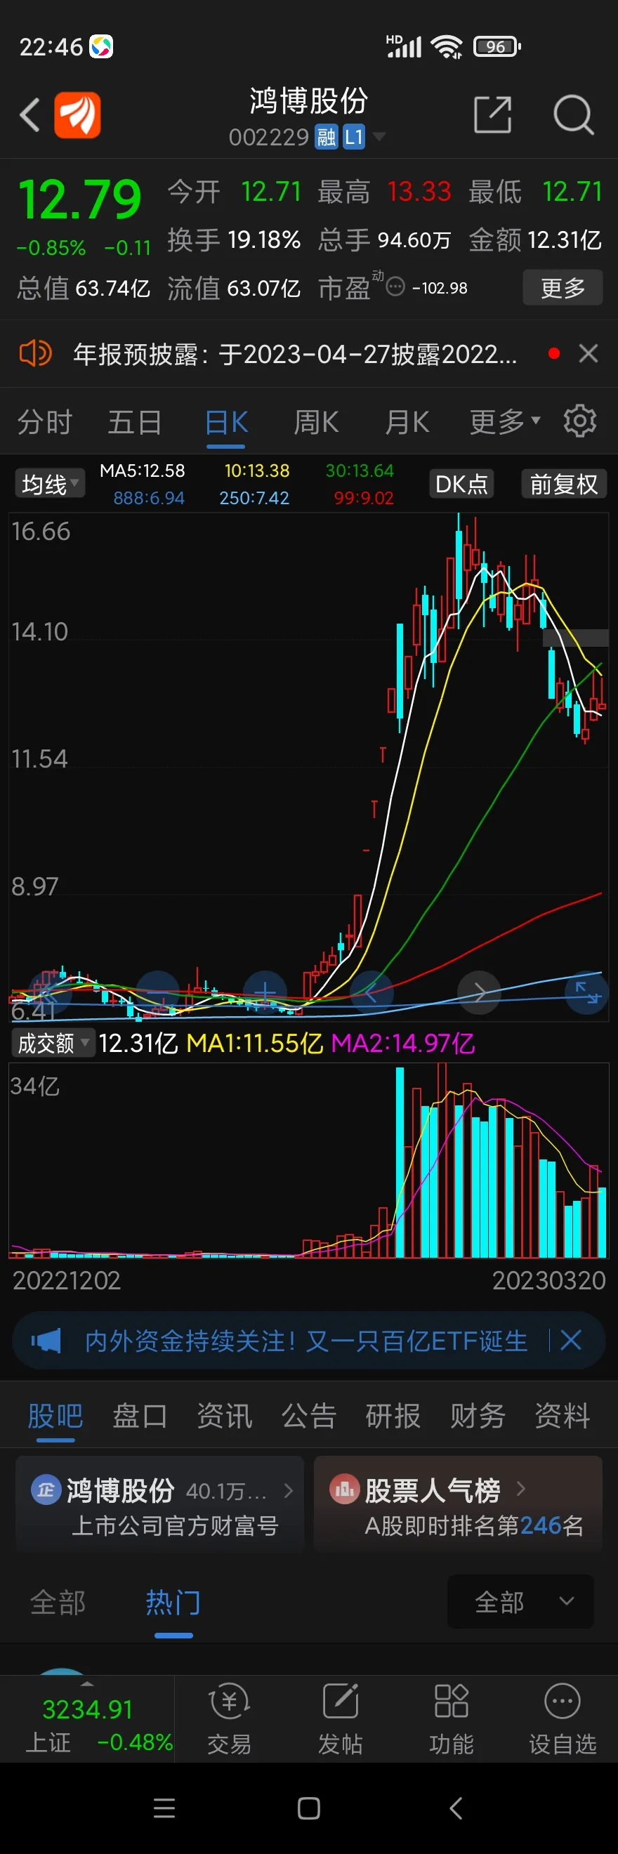The width and height of the screenshot is (618, 1854).
Task: Filter posts by 全部 tab
Action: pyautogui.click(x=58, y=1602)
